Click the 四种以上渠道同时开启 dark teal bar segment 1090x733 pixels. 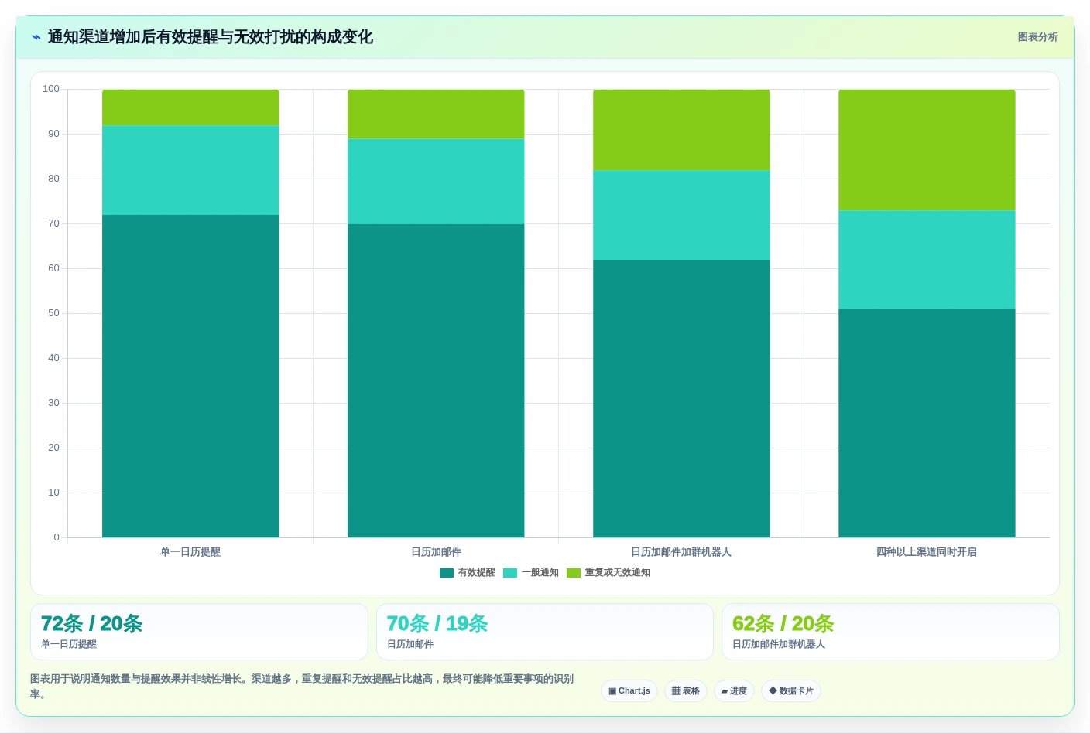(x=927, y=423)
